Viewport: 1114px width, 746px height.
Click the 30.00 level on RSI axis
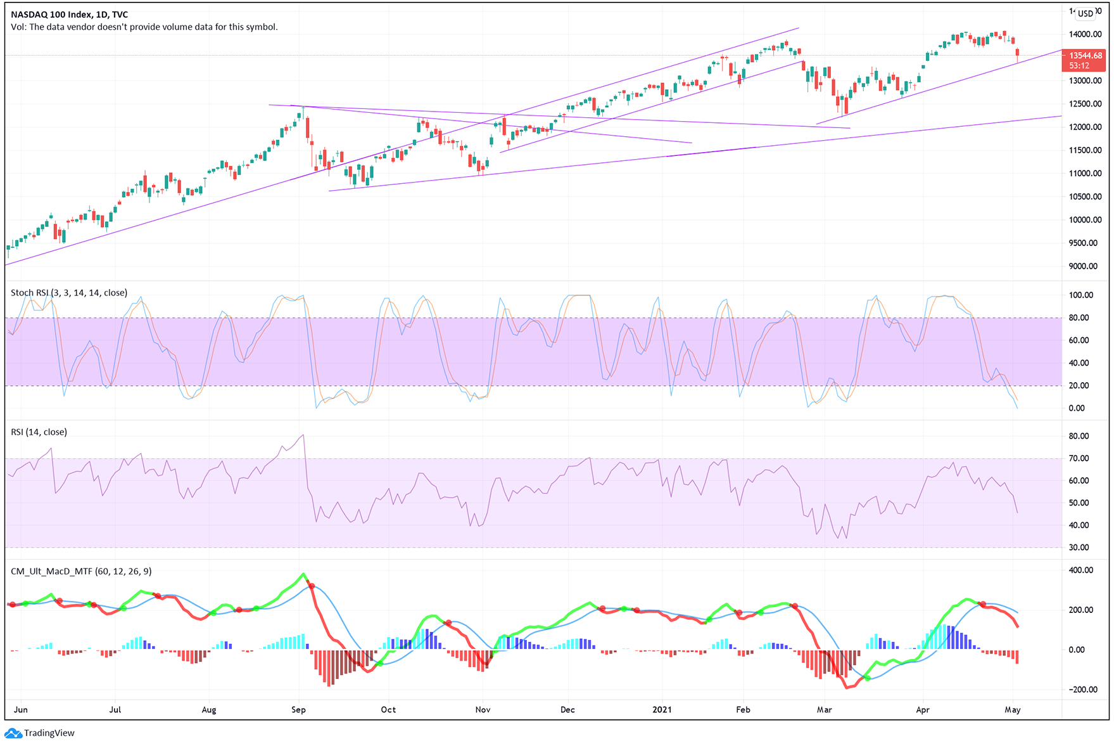(1079, 548)
